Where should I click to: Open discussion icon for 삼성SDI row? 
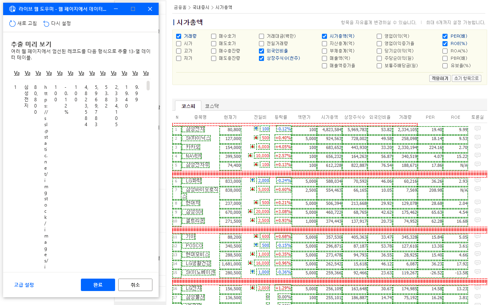point(477,212)
